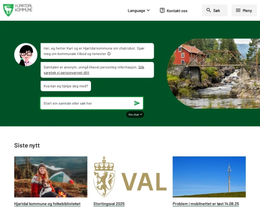Open the Meny navigation button
Image resolution: width=260 pixels, height=208 pixels.
(244, 10)
